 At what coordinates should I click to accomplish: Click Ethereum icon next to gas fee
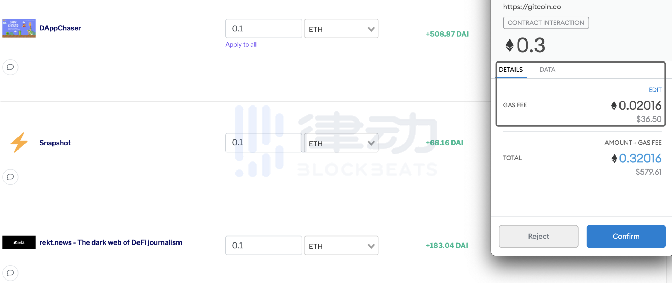pyautogui.click(x=614, y=106)
